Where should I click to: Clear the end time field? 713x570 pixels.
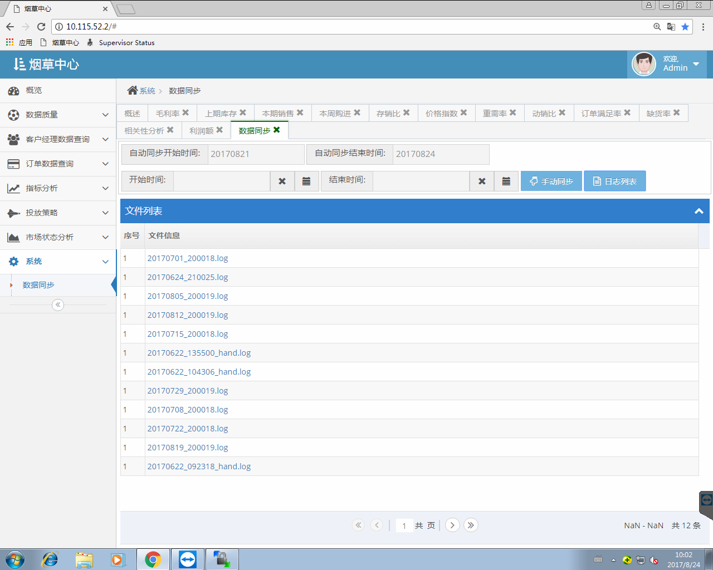[482, 181]
